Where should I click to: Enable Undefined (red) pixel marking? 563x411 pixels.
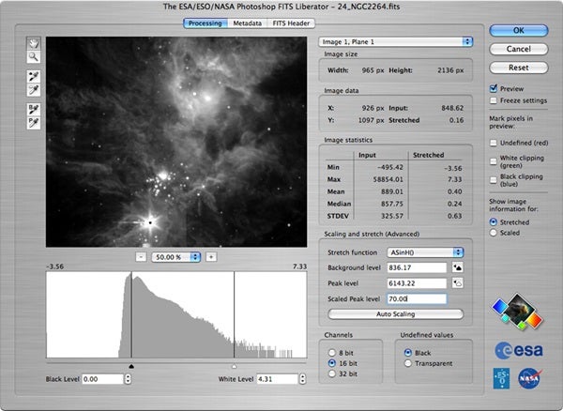pos(494,143)
